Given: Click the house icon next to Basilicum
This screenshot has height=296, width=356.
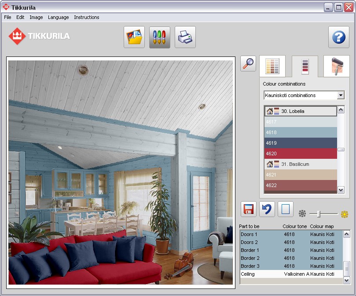Looking at the screenshot, I should click(269, 164).
